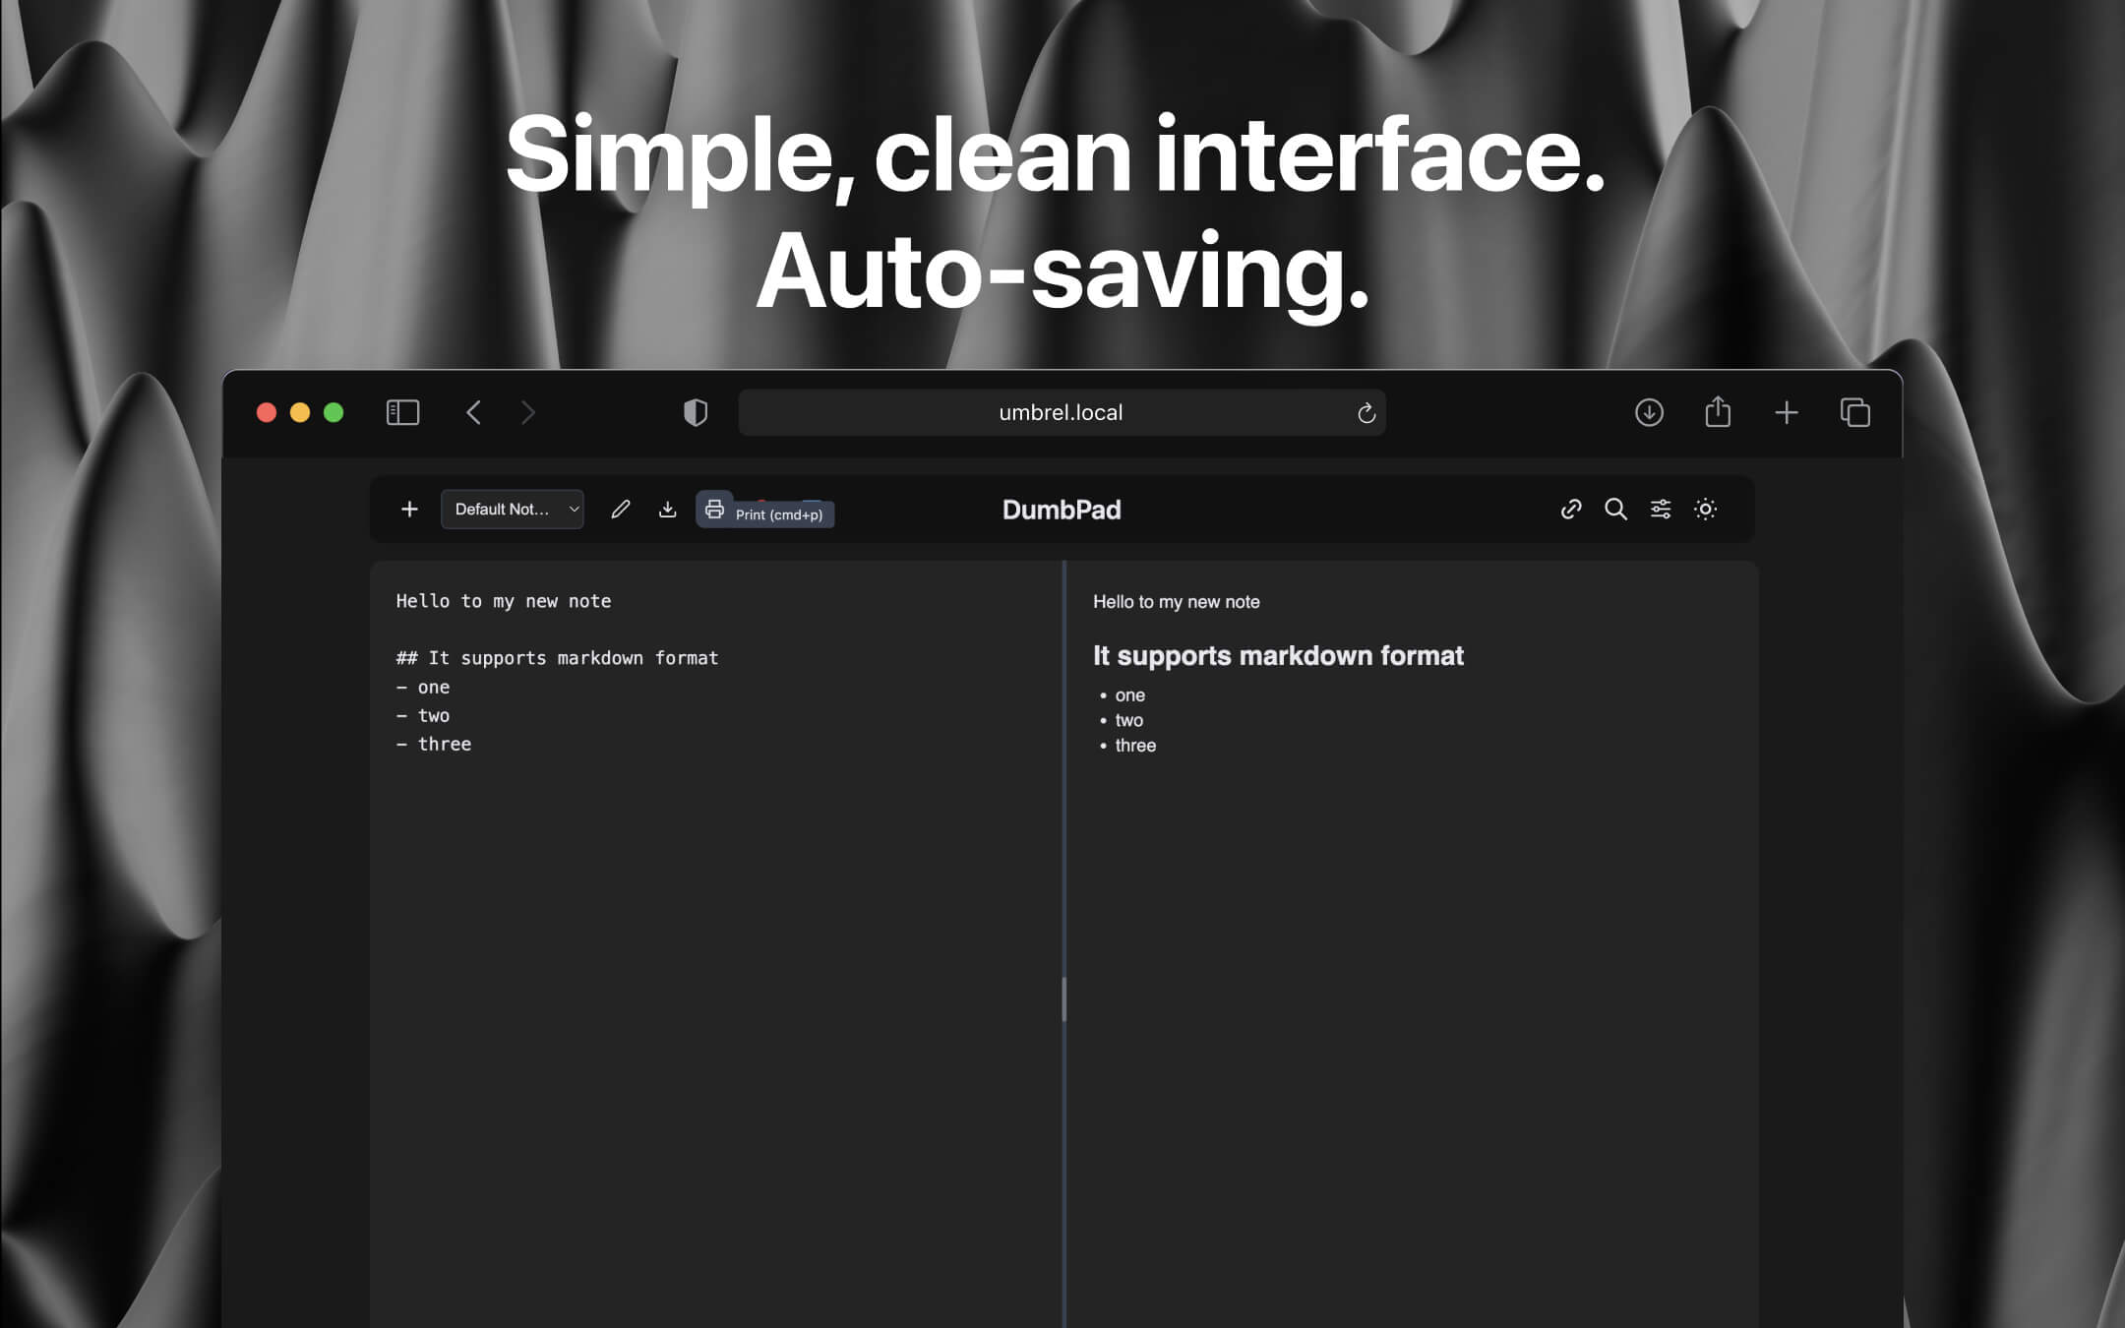Open DumbPad settings sliders icon
This screenshot has height=1328, width=2125.
coord(1660,509)
